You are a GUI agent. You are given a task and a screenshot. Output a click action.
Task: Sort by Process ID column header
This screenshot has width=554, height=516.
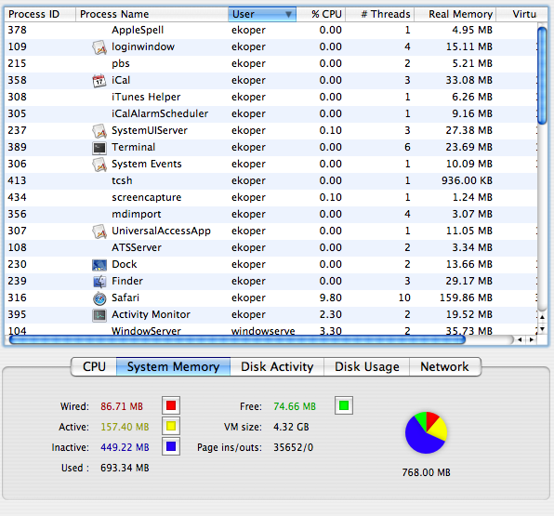click(x=40, y=14)
